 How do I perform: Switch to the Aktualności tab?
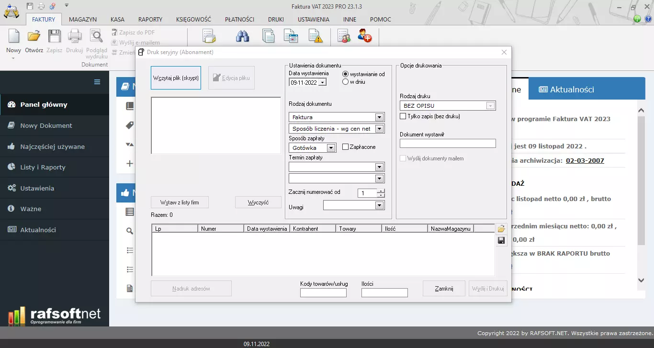click(566, 90)
